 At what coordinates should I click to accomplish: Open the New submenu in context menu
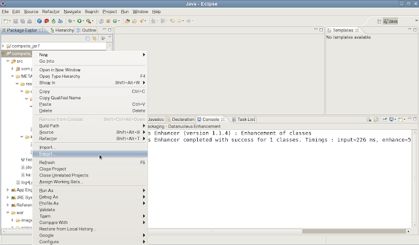point(90,55)
